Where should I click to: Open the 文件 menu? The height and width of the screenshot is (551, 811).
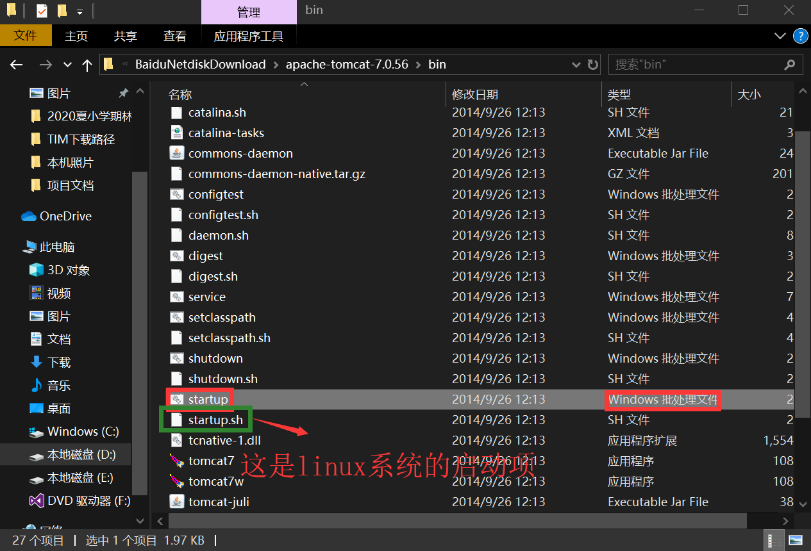tap(26, 36)
